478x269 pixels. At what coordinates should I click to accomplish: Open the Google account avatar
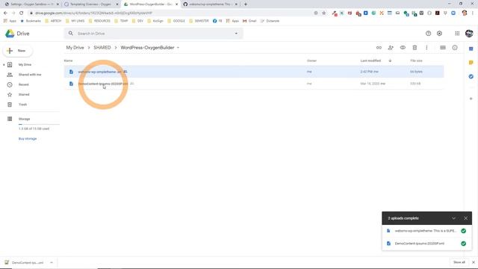(x=469, y=34)
